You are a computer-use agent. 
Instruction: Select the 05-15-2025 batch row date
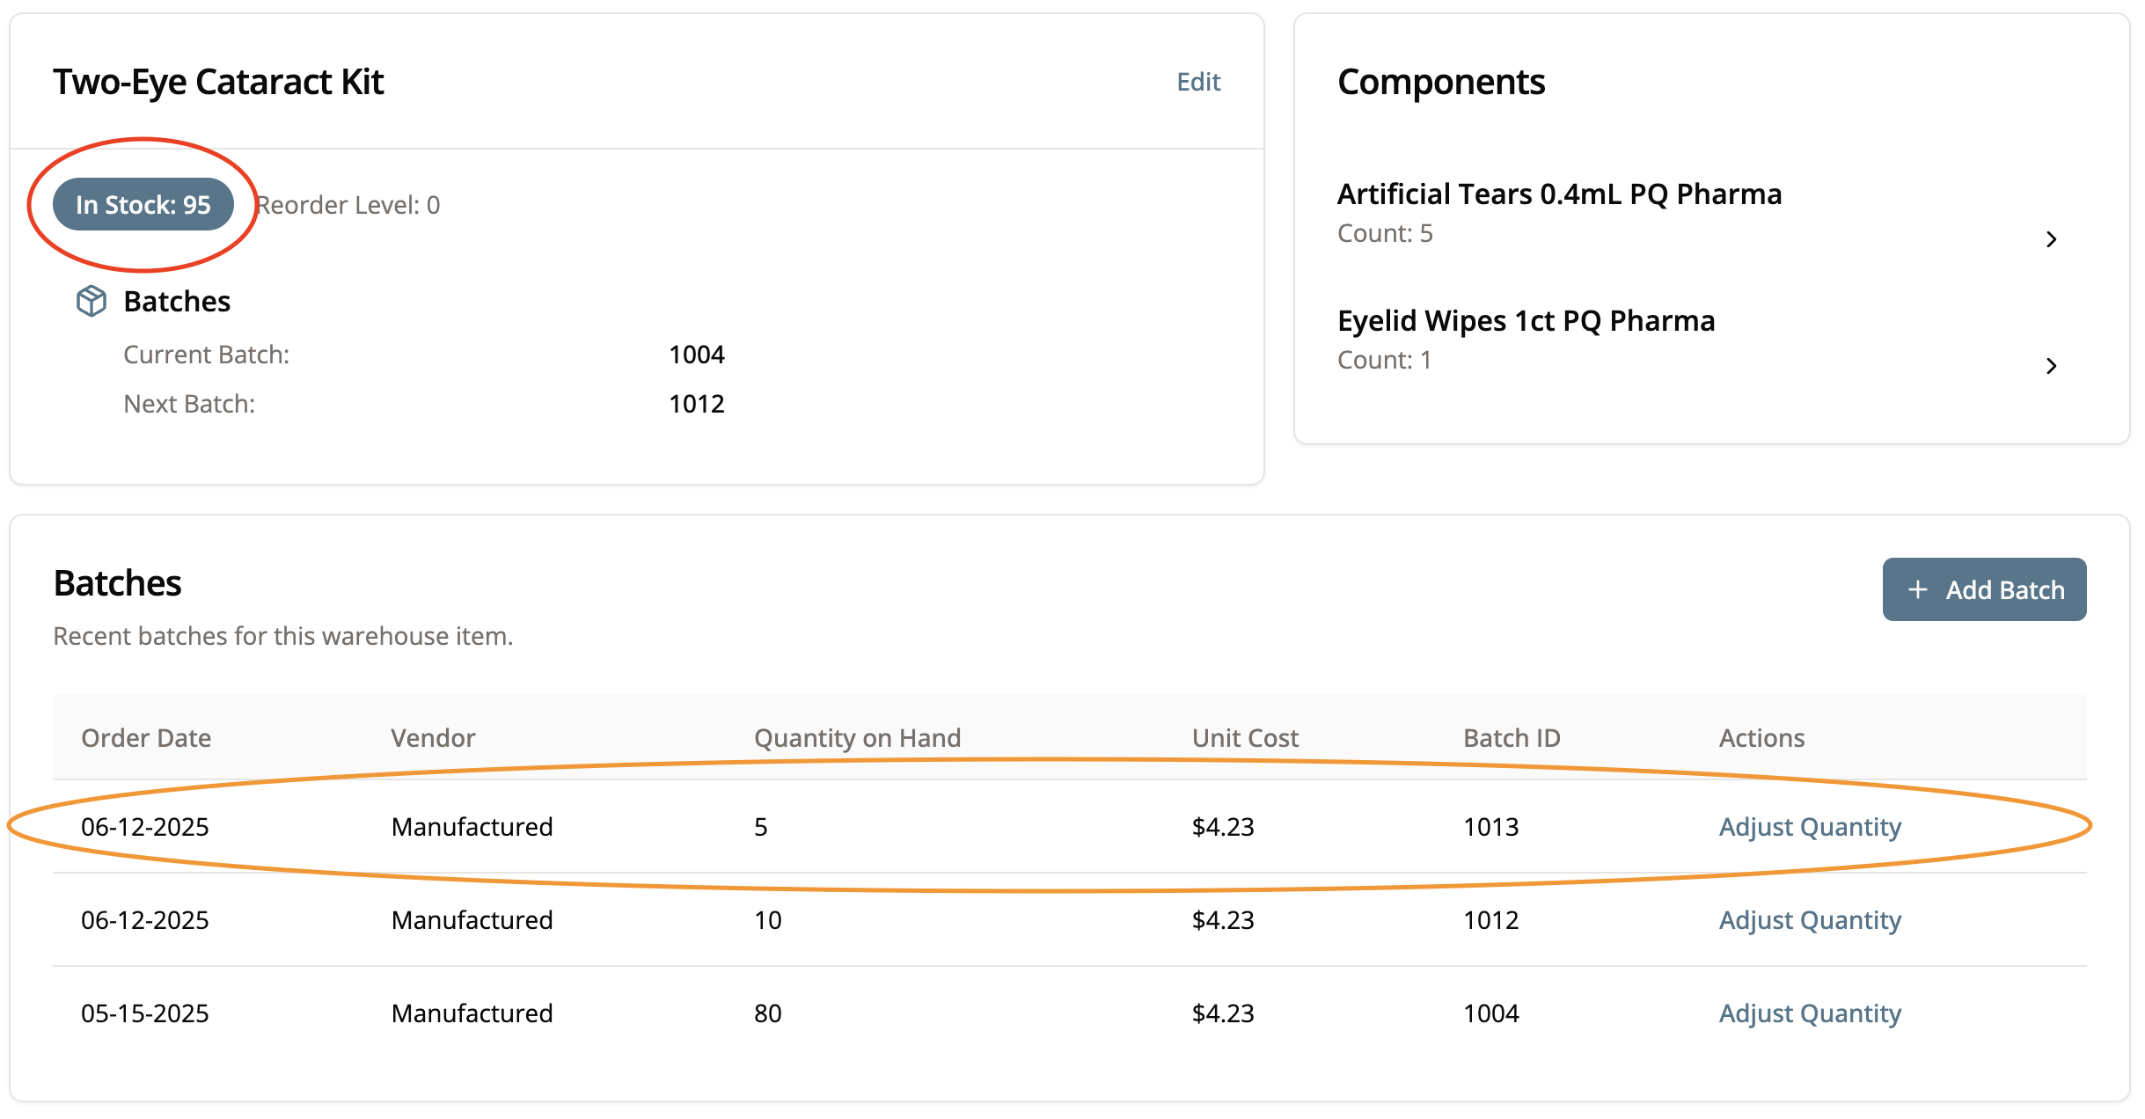click(145, 1013)
